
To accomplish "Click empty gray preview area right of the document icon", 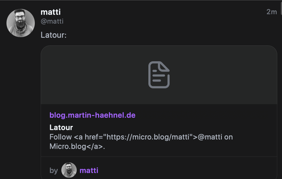I will click(x=223, y=75).
